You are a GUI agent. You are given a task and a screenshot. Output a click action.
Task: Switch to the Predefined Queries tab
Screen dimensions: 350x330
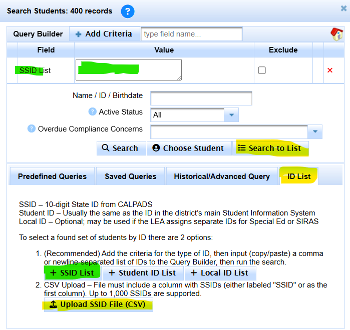(x=52, y=176)
